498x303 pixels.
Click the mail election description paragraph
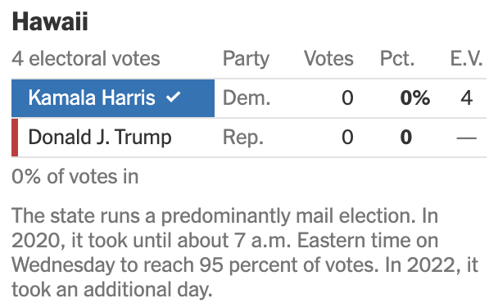(x=245, y=252)
